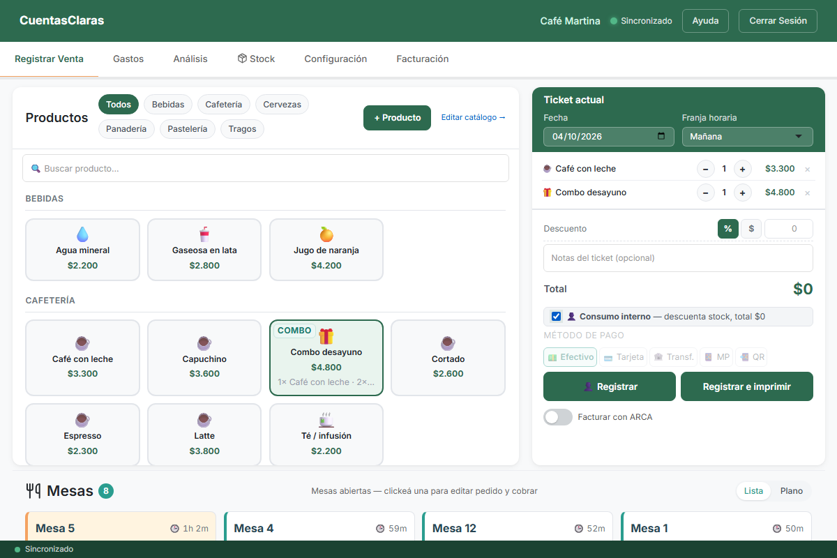Uncheck the Consumo interno checkbox
This screenshot has height=558, width=837.
pyautogui.click(x=556, y=317)
